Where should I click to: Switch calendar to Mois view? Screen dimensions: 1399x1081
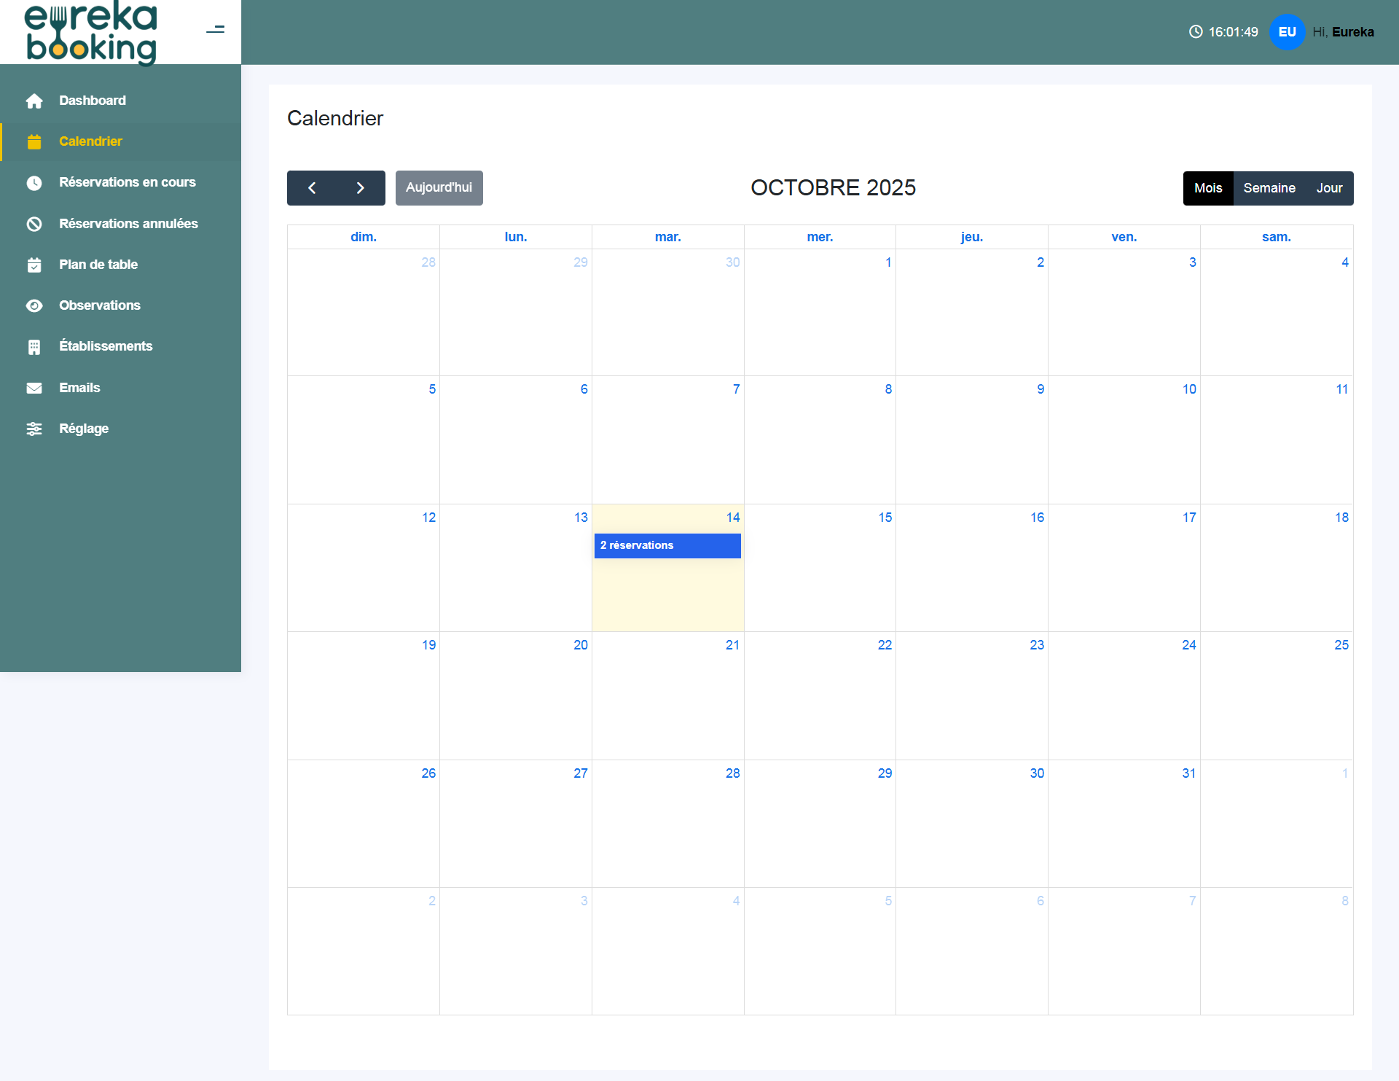click(1207, 188)
